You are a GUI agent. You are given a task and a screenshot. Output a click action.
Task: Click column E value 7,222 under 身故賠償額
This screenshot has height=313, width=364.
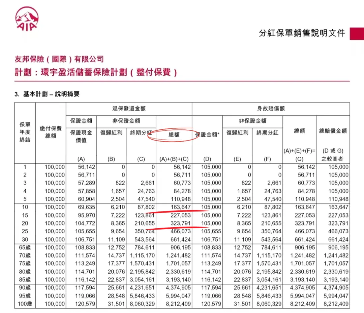click(x=244, y=215)
